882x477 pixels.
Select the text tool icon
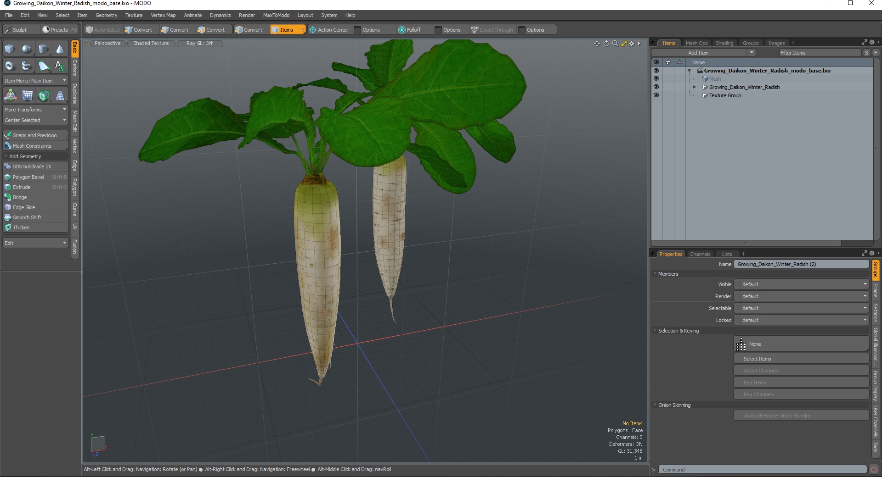[x=60, y=66]
